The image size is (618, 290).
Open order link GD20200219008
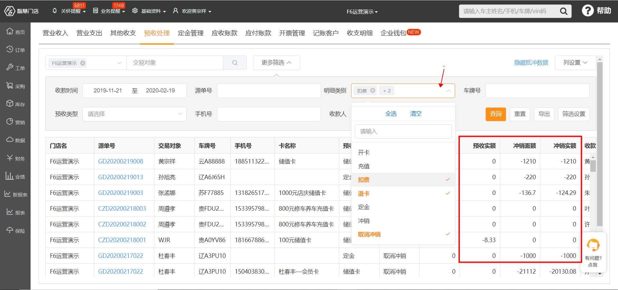[120, 161]
